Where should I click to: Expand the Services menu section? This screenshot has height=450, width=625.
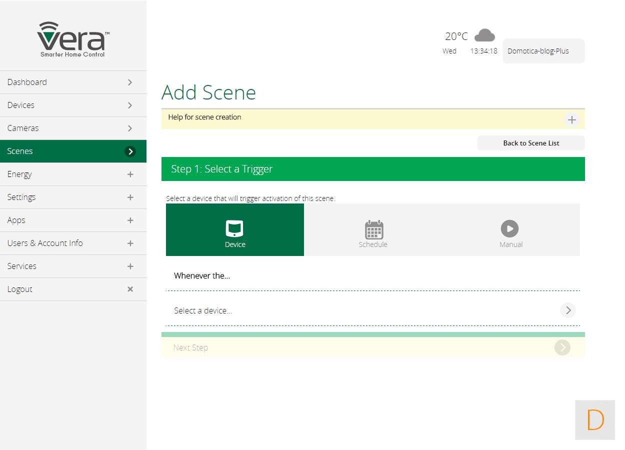pyautogui.click(x=130, y=266)
